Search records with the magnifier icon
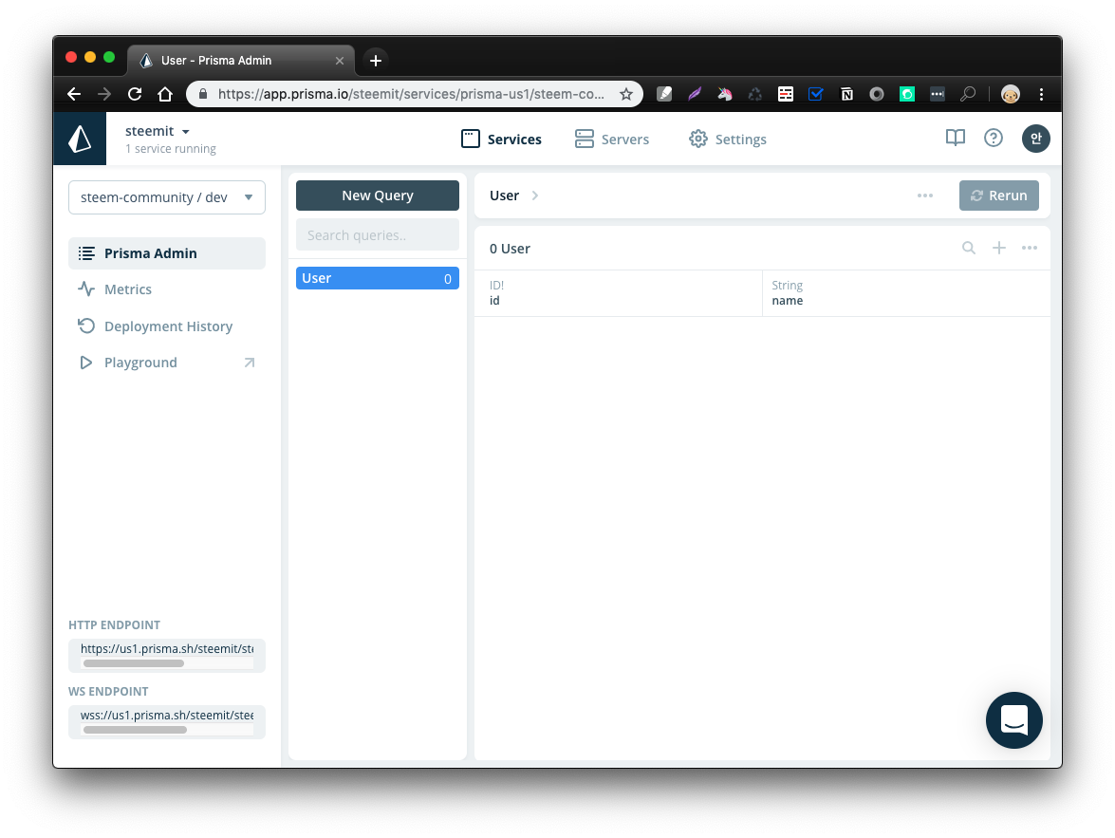The image size is (1115, 838). click(969, 248)
